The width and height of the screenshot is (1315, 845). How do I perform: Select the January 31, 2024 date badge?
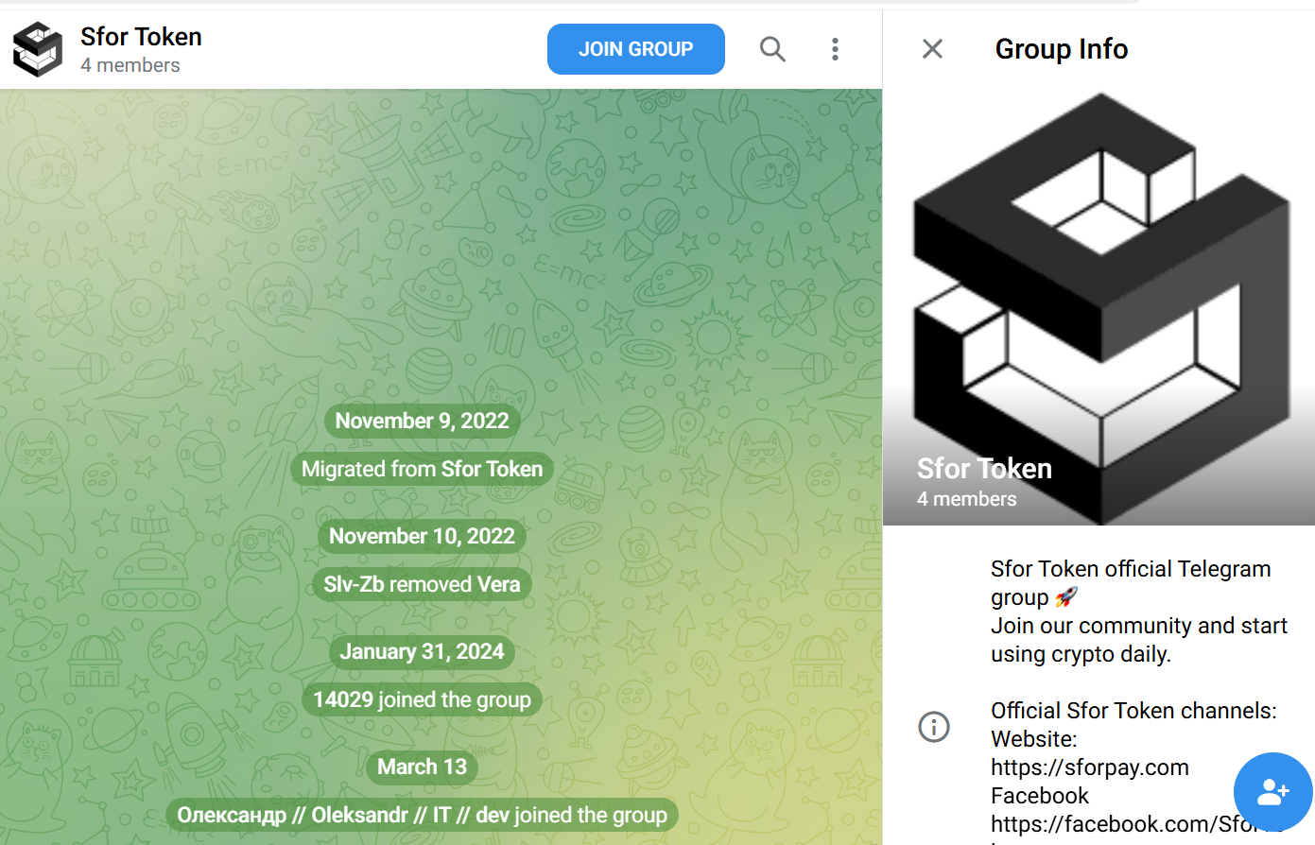click(x=422, y=652)
